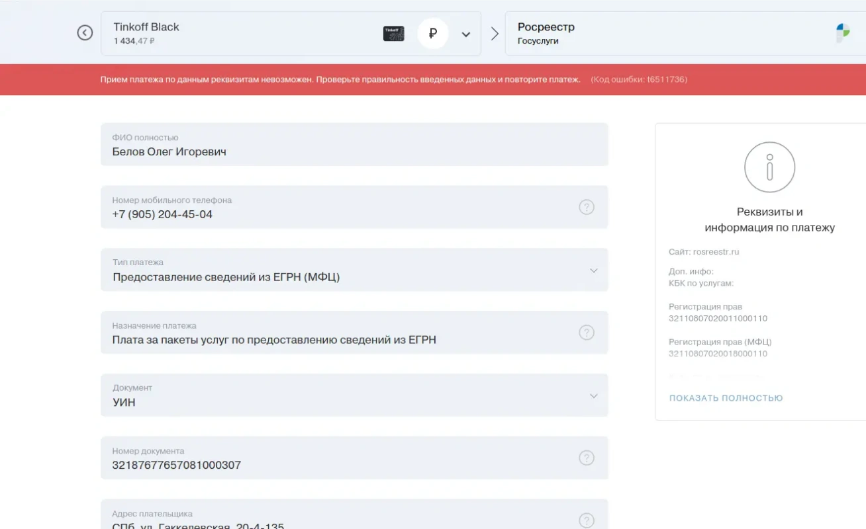The height and width of the screenshot is (529, 866).
Task: Click ПОКАЗАТЬ ПОЛНОСТЬЮ link
Action: click(726, 398)
